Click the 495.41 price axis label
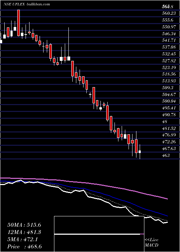The image size is (180, 252). (168, 108)
